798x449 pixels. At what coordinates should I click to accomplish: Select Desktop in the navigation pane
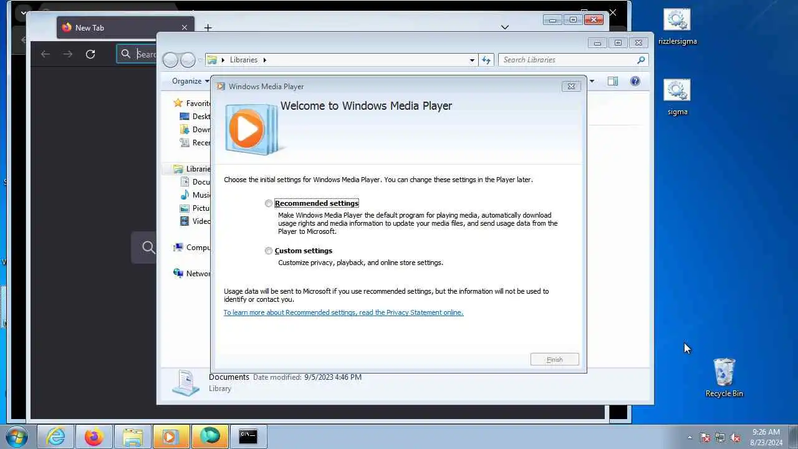point(195,117)
